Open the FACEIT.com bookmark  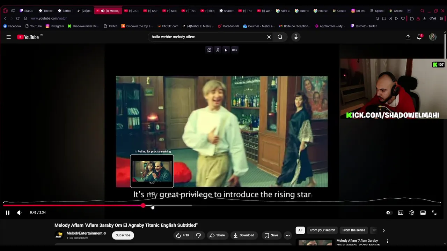point(168,26)
